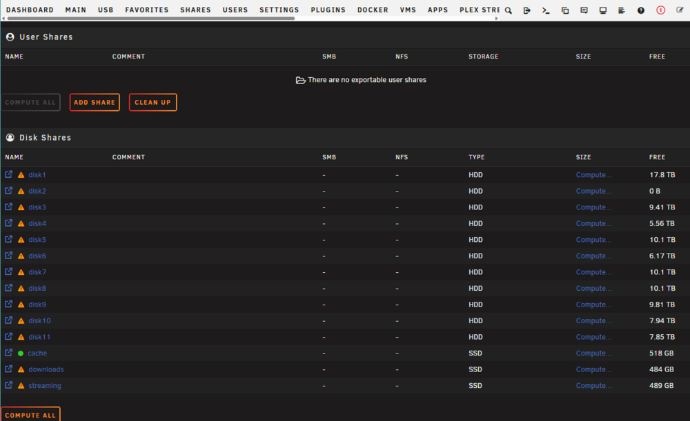Image resolution: width=690 pixels, height=421 pixels.
Task: Browse downloads share with its open icon
Action: point(8,369)
